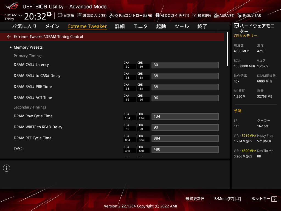Viewport: 281px width, 211px height.
Task: Click the hotkey question mark box
Action: (274, 199)
